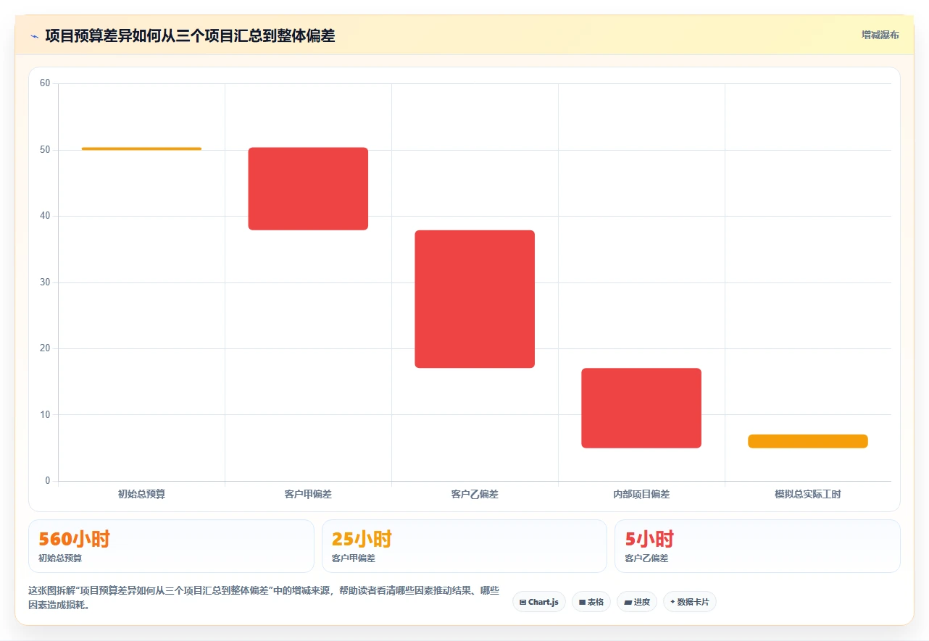This screenshot has height=641, width=929.
Task: Select the orange 模拟总实际工时 bar
Action: [x=808, y=441]
